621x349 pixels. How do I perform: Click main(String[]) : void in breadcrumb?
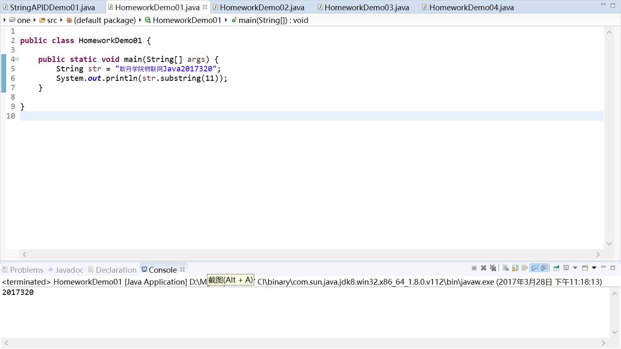(274, 20)
